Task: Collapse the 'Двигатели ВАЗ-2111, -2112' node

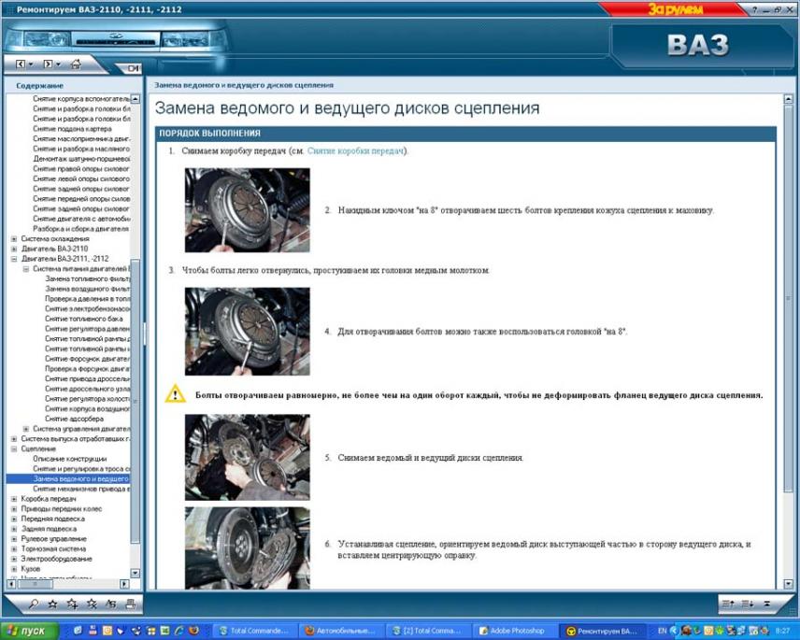Action: [14, 259]
